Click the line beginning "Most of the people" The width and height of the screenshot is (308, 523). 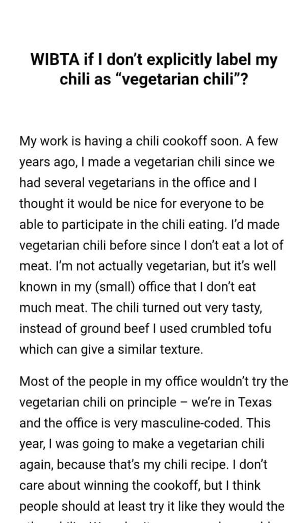[x=153, y=381]
